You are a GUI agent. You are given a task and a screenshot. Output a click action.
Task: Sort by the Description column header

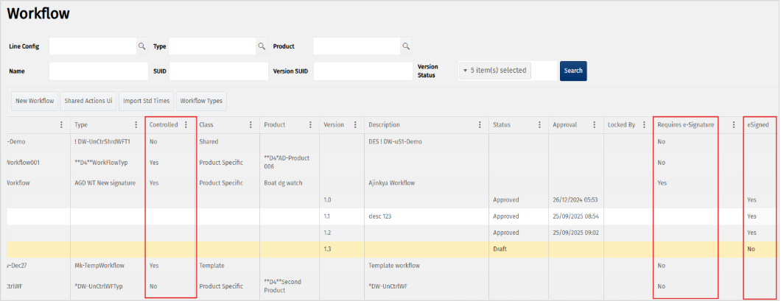click(384, 125)
